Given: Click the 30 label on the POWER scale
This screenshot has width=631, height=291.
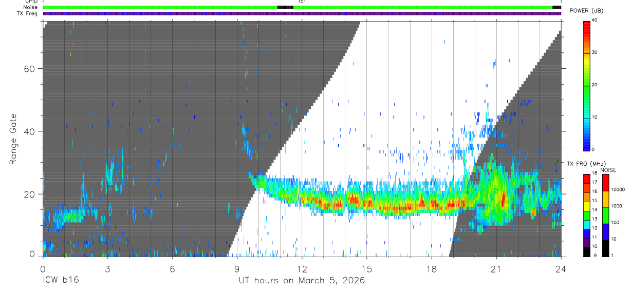Looking at the screenshot, I should coord(595,52).
